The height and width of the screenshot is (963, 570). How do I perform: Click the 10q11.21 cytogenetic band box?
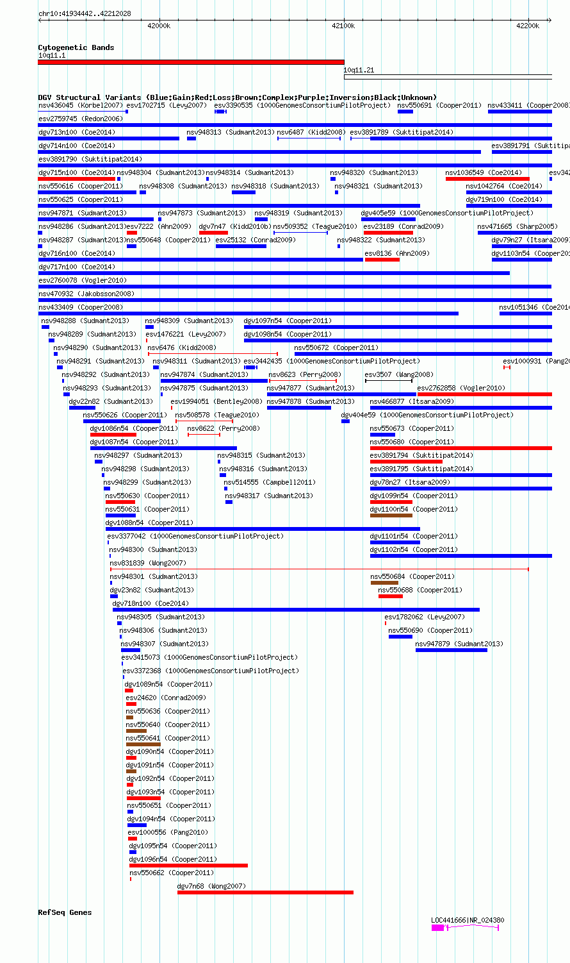pos(448,77)
